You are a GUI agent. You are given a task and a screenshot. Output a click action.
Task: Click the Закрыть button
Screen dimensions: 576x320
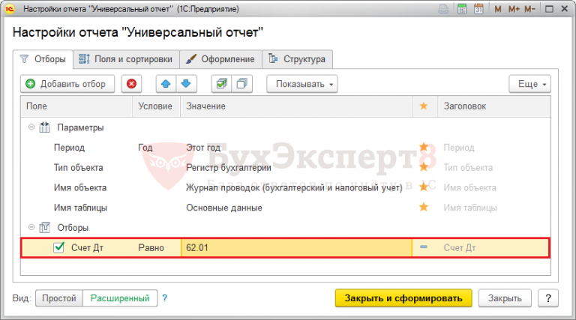tap(505, 298)
